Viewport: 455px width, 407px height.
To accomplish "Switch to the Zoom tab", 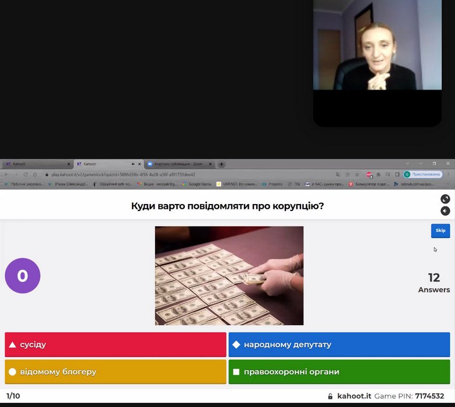I will 177,165.
